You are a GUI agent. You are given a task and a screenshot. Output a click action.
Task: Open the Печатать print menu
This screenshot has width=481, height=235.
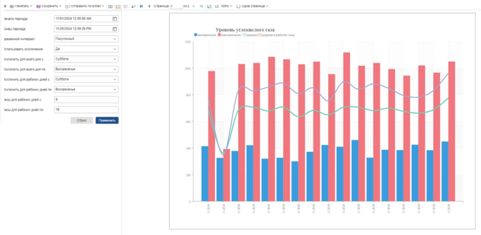point(21,6)
